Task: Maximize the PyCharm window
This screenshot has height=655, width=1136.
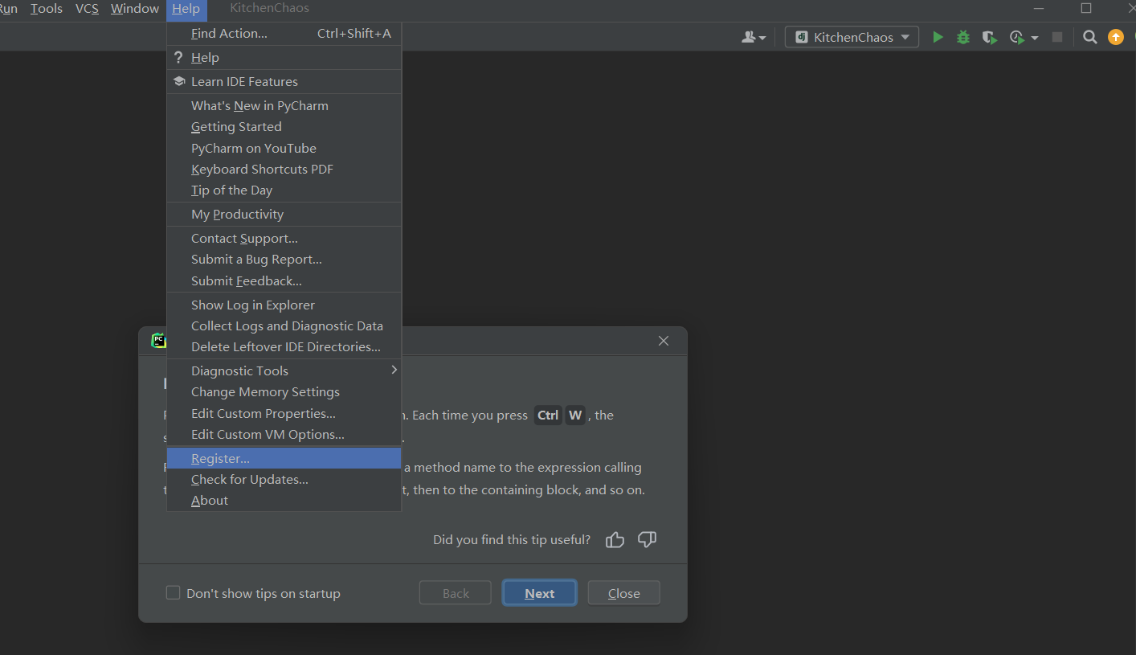Action: (1086, 8)
